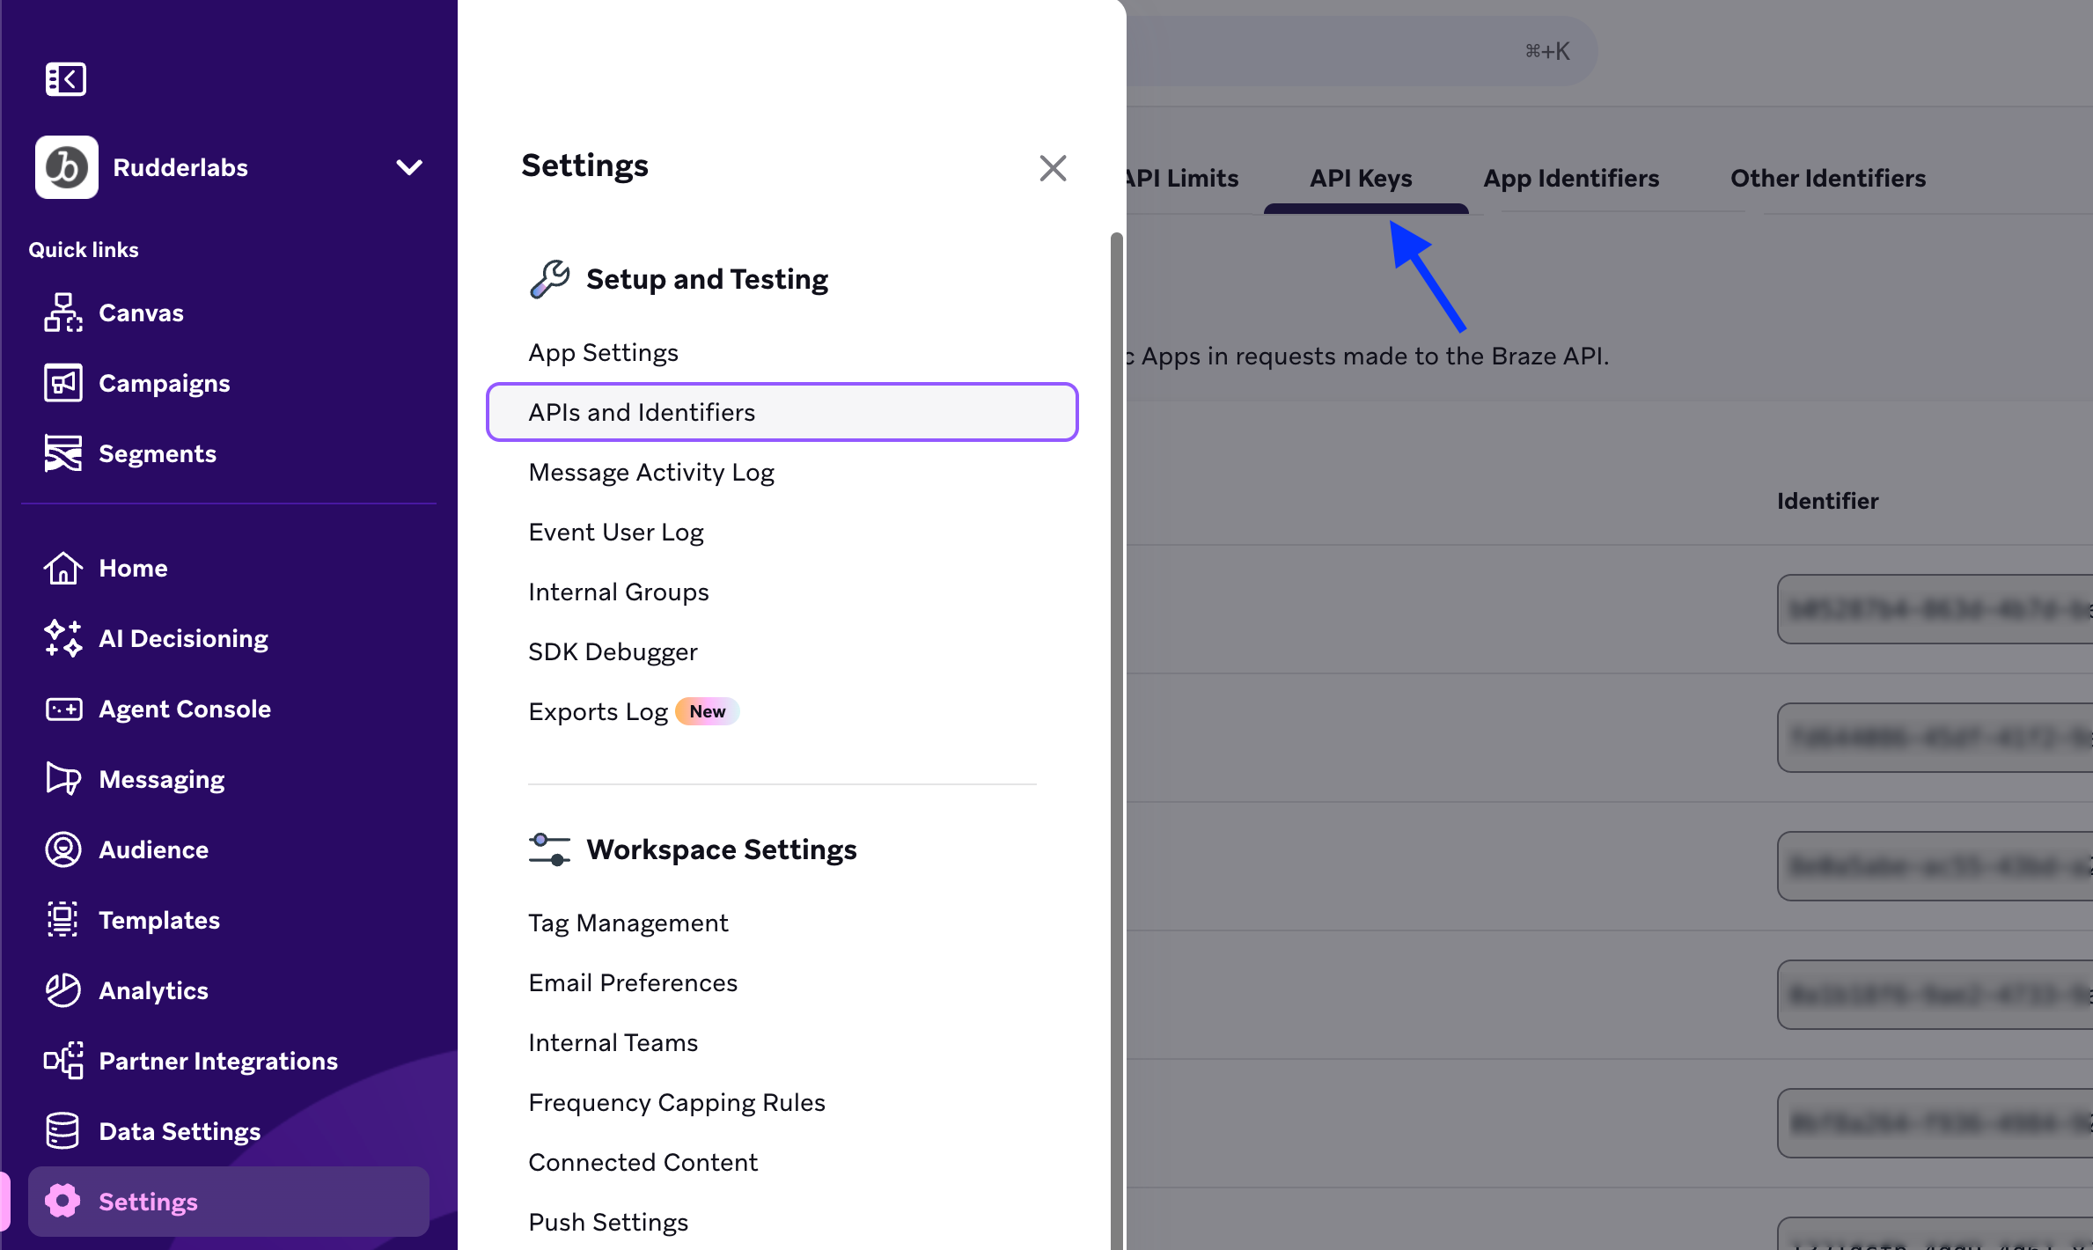Select the Analytics icon
The height and width of the screenshot is (1250, 2093).
(62, 990)
